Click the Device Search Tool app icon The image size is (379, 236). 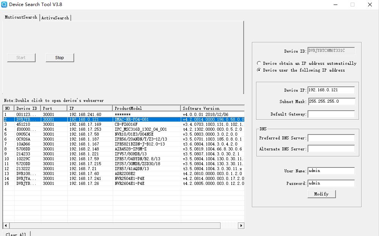[4, 5]
